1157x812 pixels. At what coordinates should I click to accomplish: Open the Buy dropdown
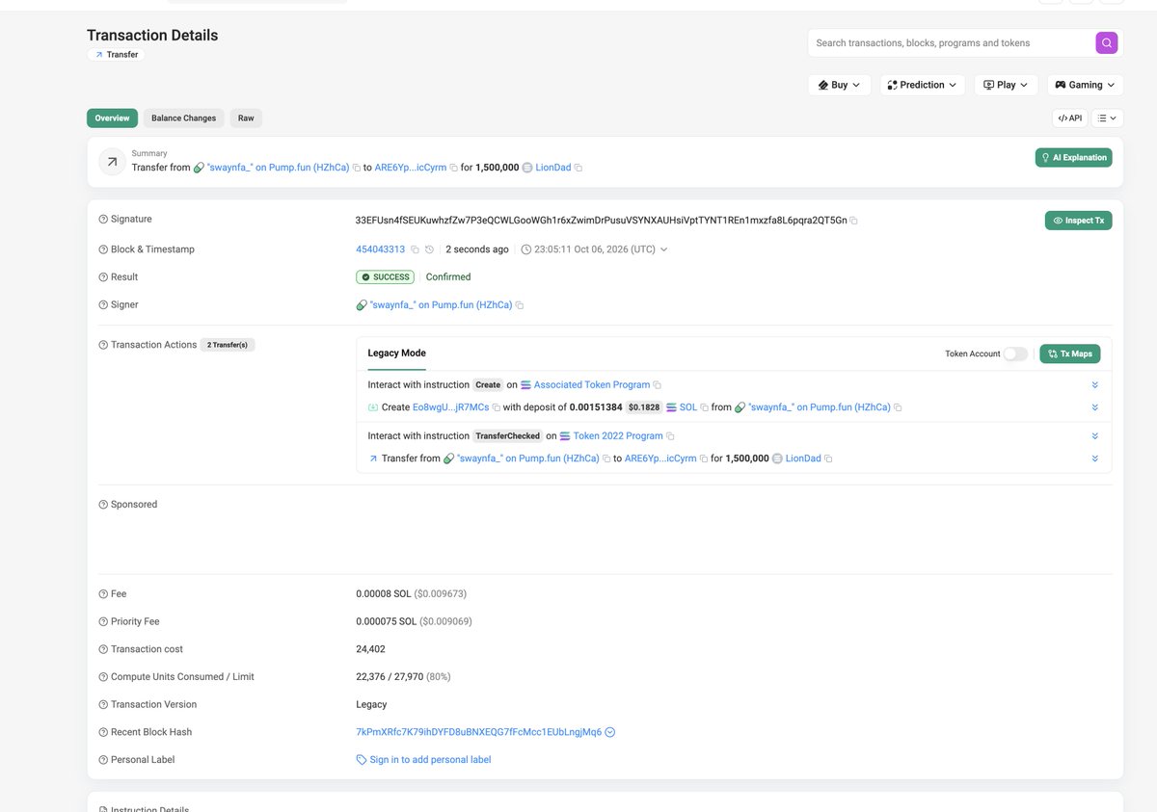(840, 85)
